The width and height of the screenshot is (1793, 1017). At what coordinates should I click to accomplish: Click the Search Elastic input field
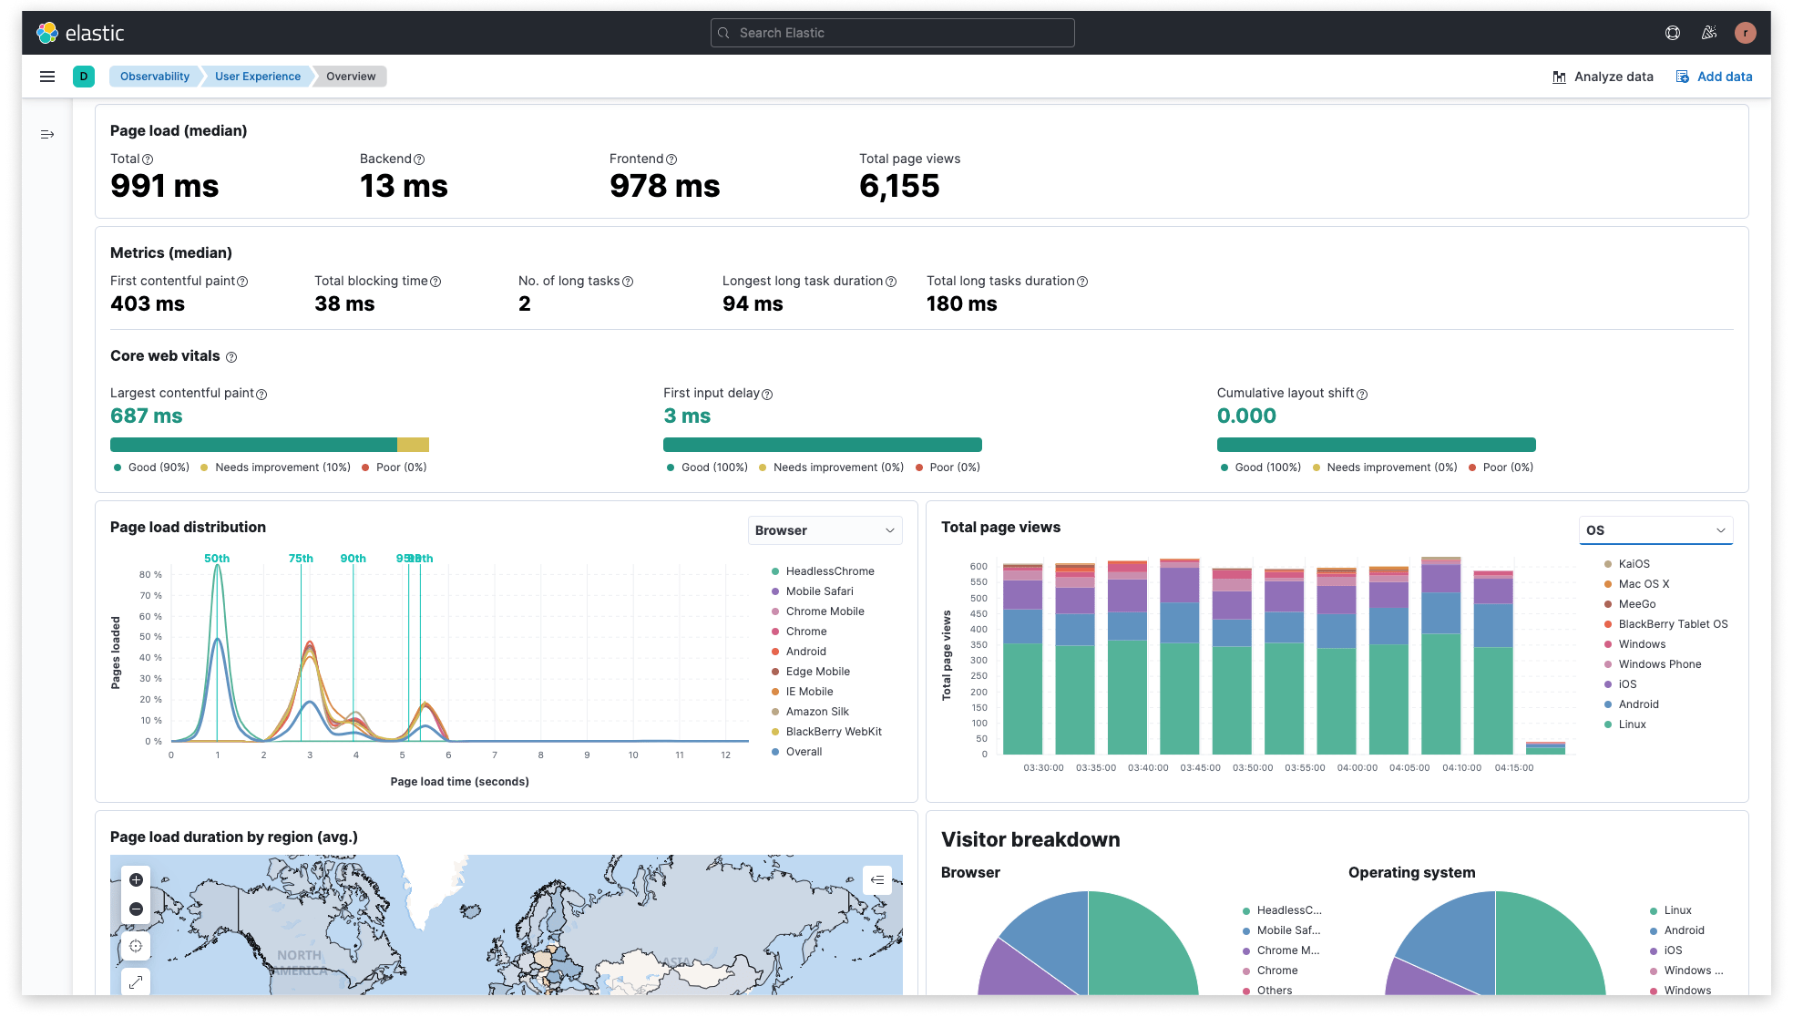pyautogui.click(x=891, y=32)
